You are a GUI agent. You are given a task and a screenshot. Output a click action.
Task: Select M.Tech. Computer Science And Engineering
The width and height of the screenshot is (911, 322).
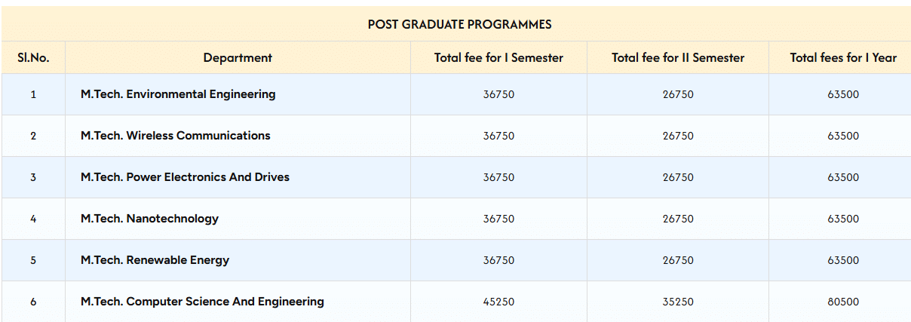pos(202,302)
